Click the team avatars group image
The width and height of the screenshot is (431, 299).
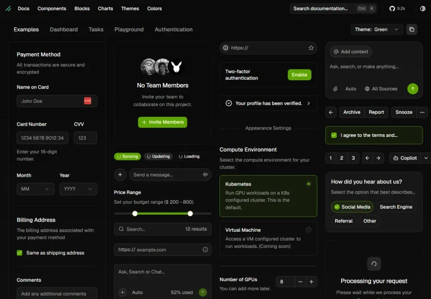pos(162,67)
